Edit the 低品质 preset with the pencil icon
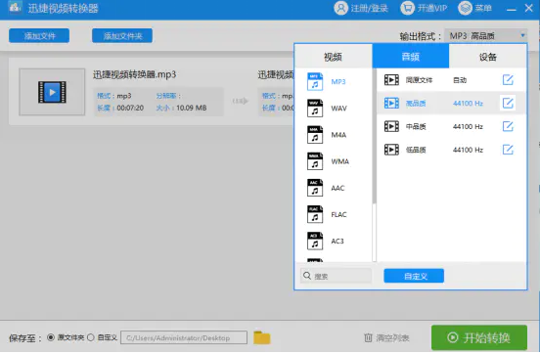 click(508, 150)
